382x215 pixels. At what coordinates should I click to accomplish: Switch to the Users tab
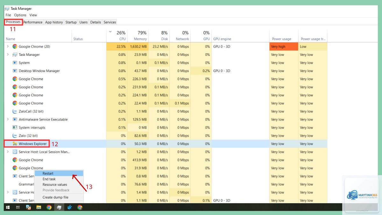pyautogui.click(x=83, y=22)
